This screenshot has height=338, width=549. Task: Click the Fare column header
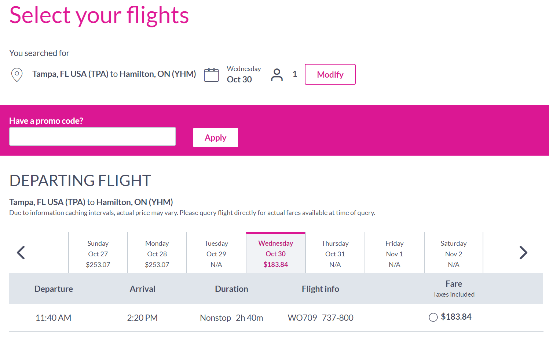454,284
